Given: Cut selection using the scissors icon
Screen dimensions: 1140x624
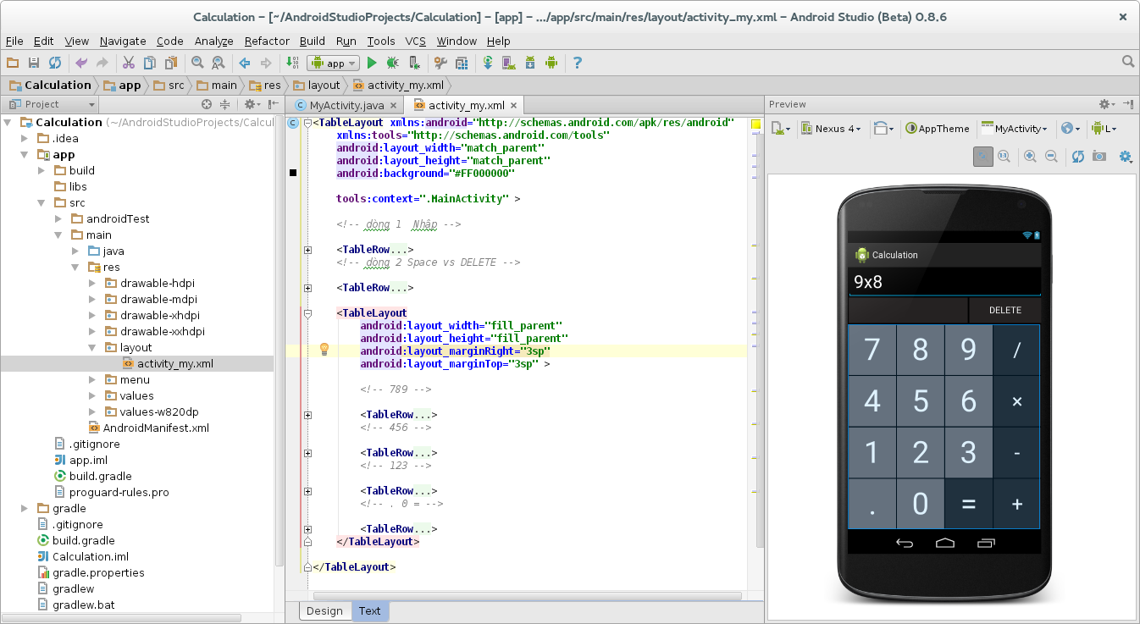Looking at the screenshot, I should click(x=129, y=62).
